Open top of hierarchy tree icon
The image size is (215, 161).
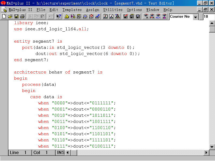pos(118,17)
